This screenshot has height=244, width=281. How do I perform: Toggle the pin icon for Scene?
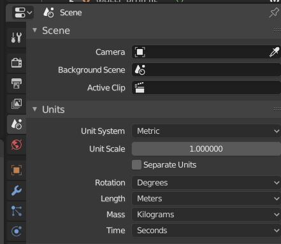pos(274,13)
